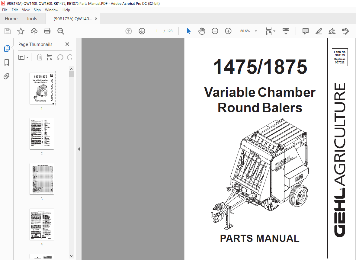Add a comment sticky note

pyautogui.click(x=306, y=31)
